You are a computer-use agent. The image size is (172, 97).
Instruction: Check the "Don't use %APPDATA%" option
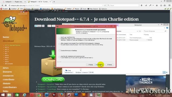60,39
